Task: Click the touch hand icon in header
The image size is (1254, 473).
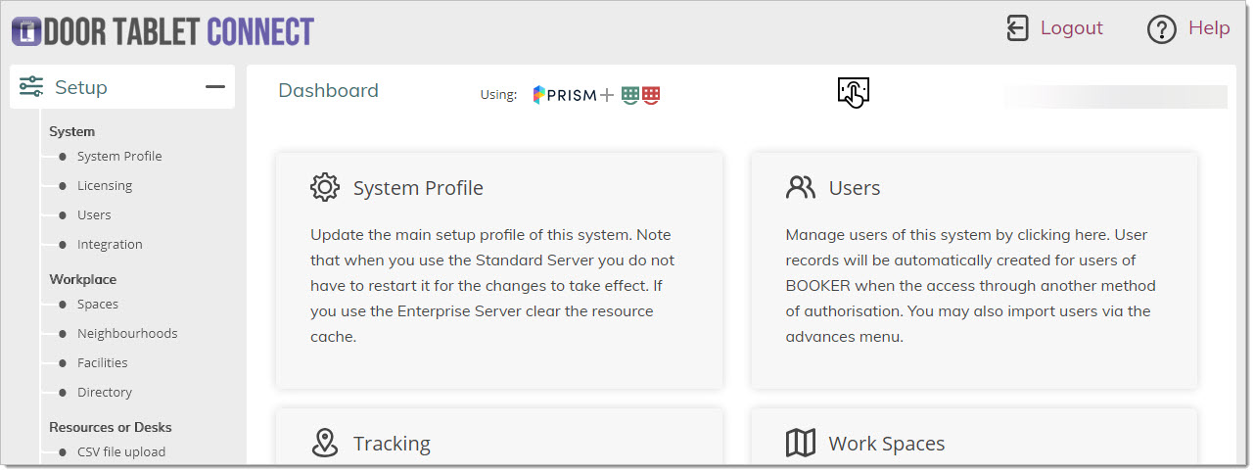Action: pos(854,93)
